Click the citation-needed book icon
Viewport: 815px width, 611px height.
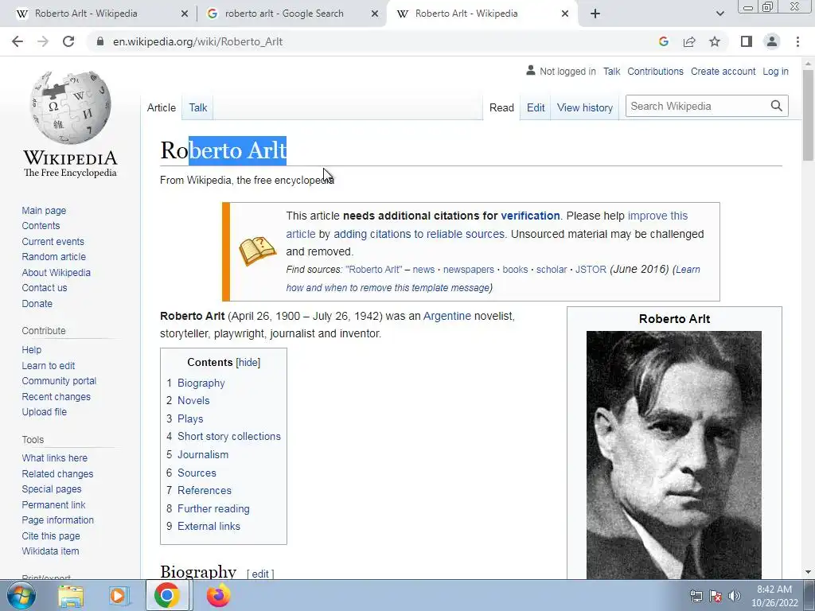[257, 251]
